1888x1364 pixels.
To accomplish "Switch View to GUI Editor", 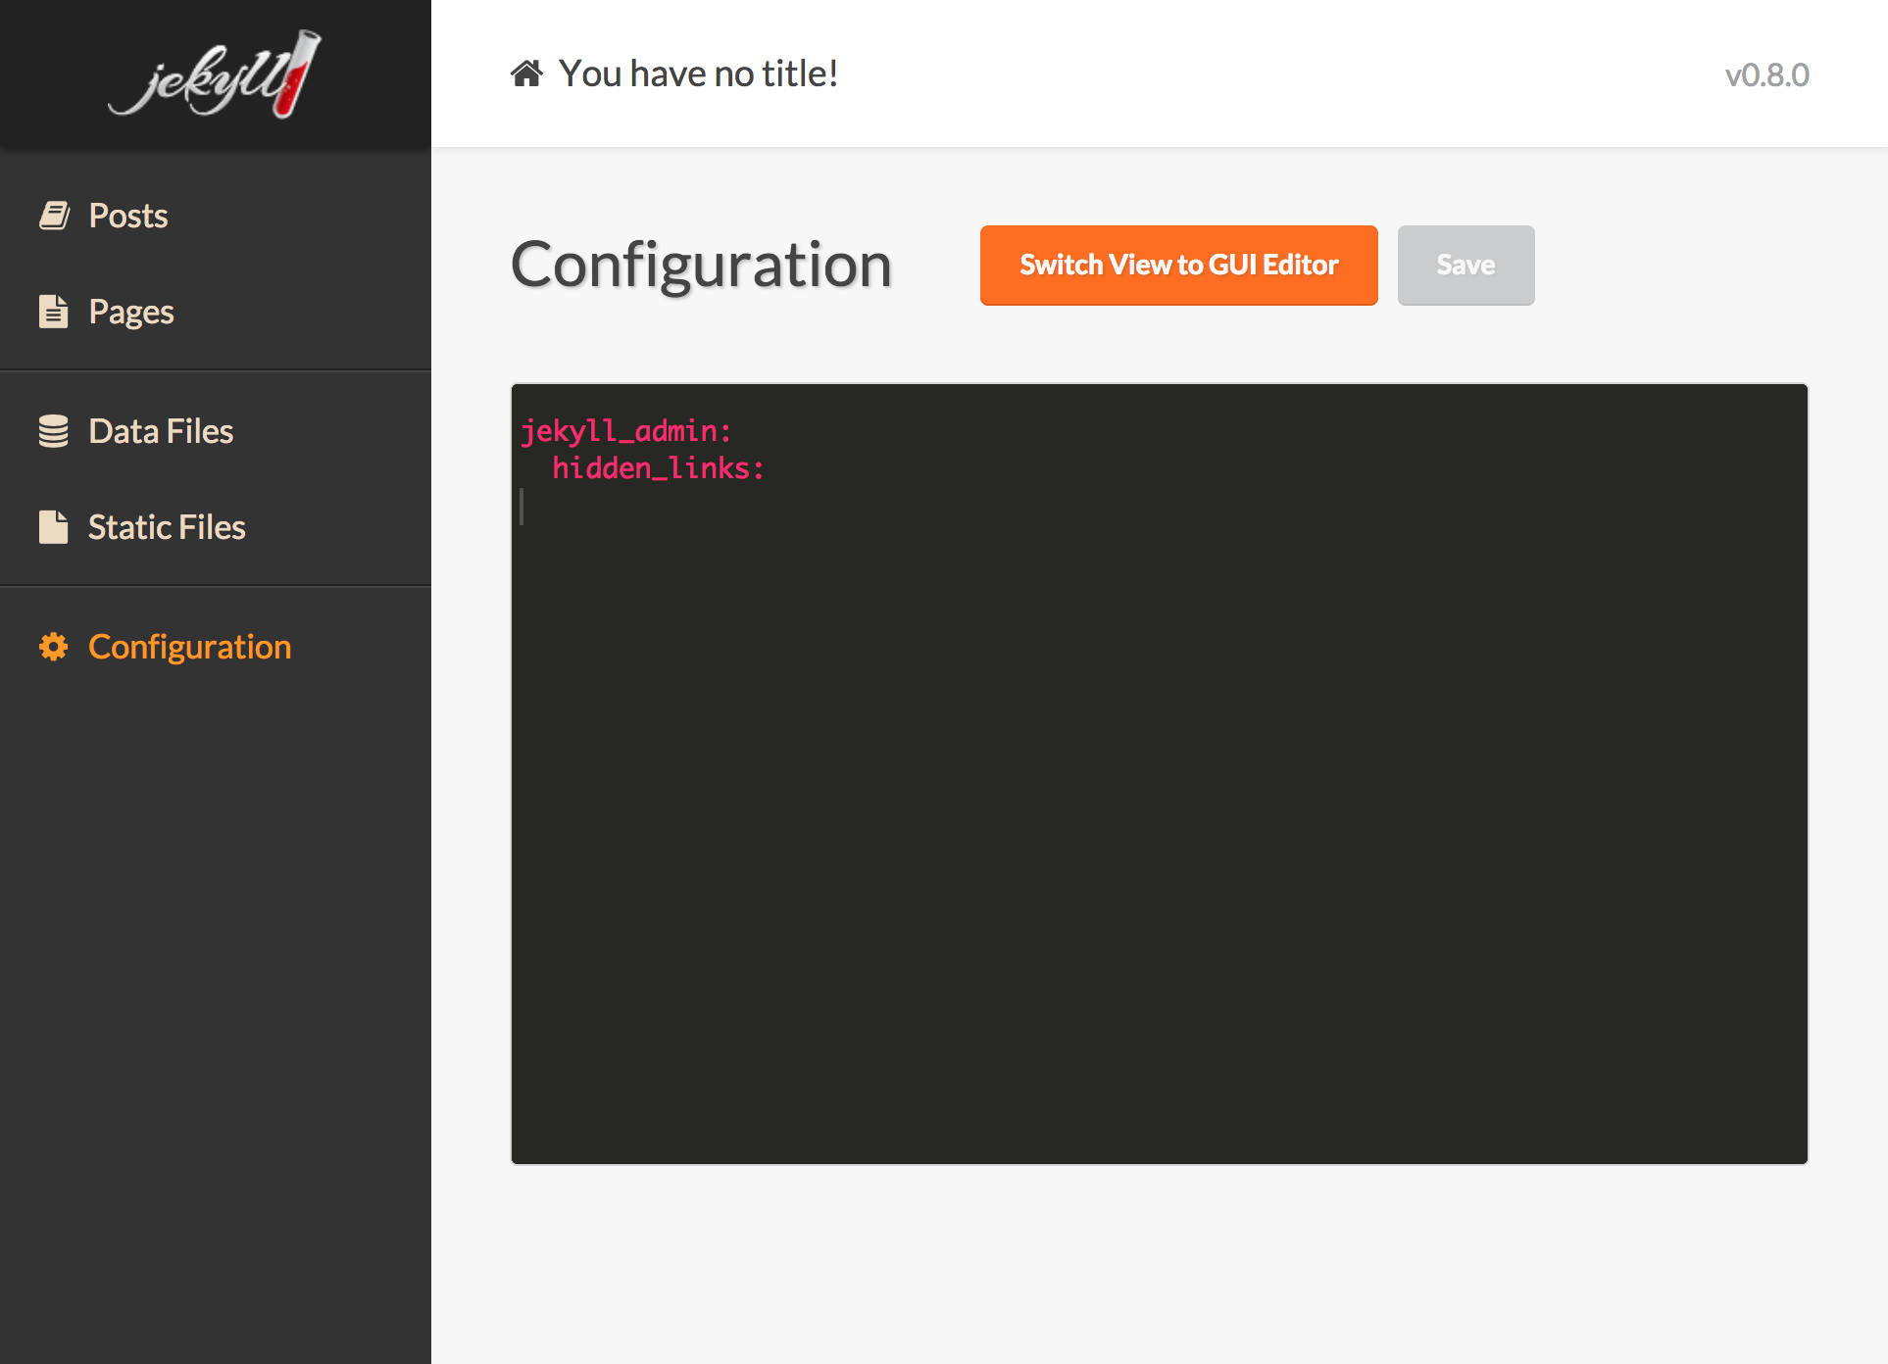I will pyautogui.click(x=1178, y=266).
